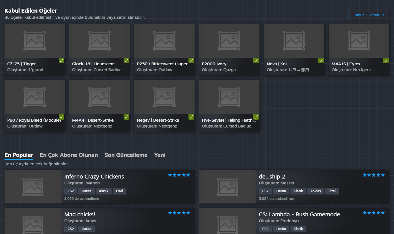Open the de_ship 2 workshop item title
This screenshot has width=394, height=234.
click(x=272, y=177)
